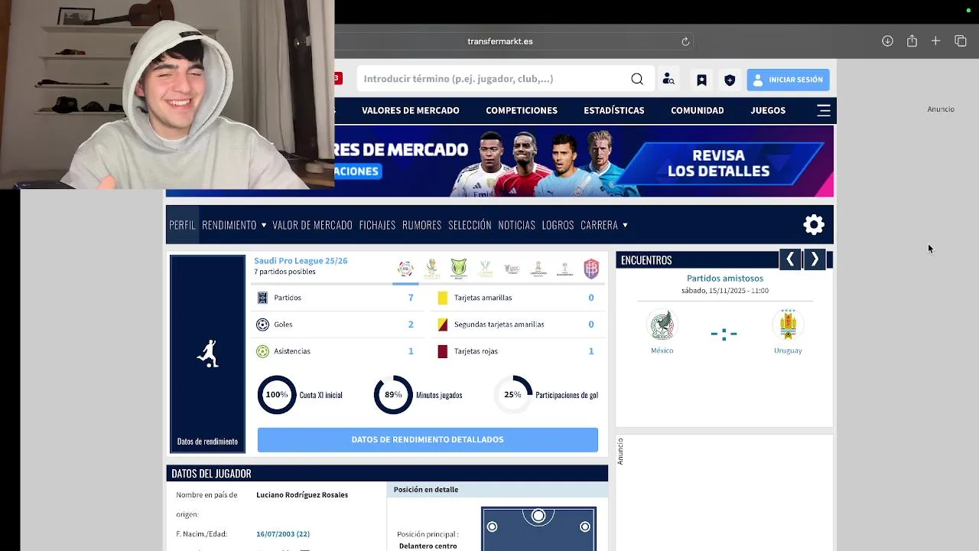The image size is (979, 551).
Task: Open Comunidad menu
Action: click(x=698, y=110)
